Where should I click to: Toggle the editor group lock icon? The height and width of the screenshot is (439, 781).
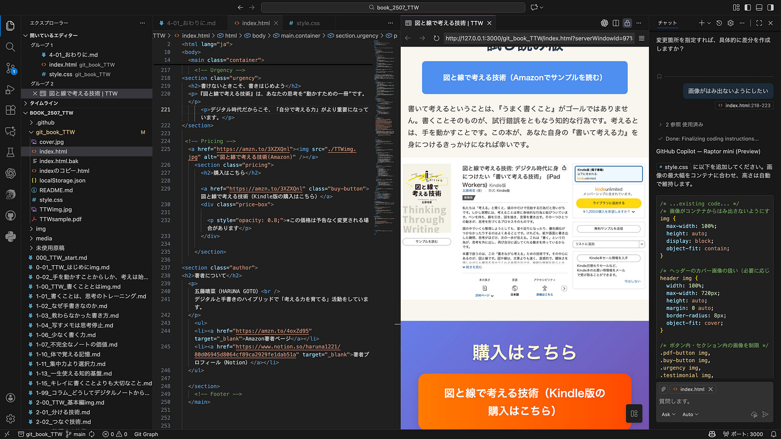click(x=627, y=23)
